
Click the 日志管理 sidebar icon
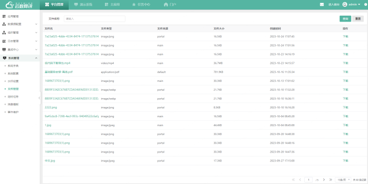pyautogui.click(x=4, y=41)
